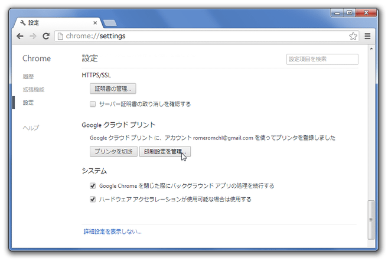Close the Chrome window
388x261 pixels.
[366, 12]
